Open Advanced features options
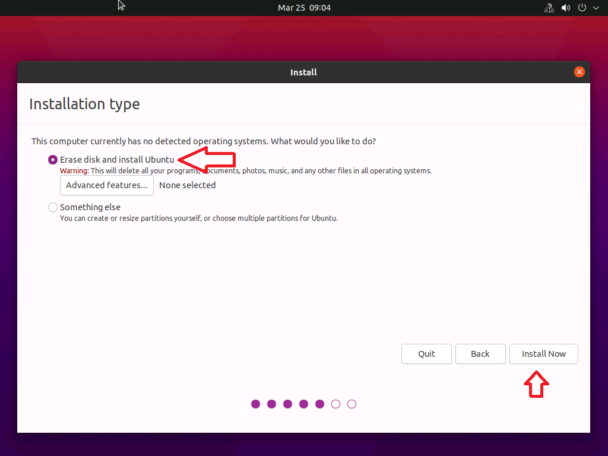 pos(107,185)
